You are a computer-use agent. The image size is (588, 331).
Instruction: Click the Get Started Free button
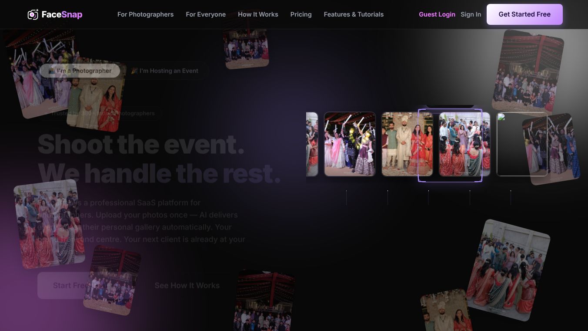(x=525, y=14)
